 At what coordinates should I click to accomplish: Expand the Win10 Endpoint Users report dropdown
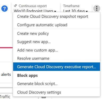[35, 11]
